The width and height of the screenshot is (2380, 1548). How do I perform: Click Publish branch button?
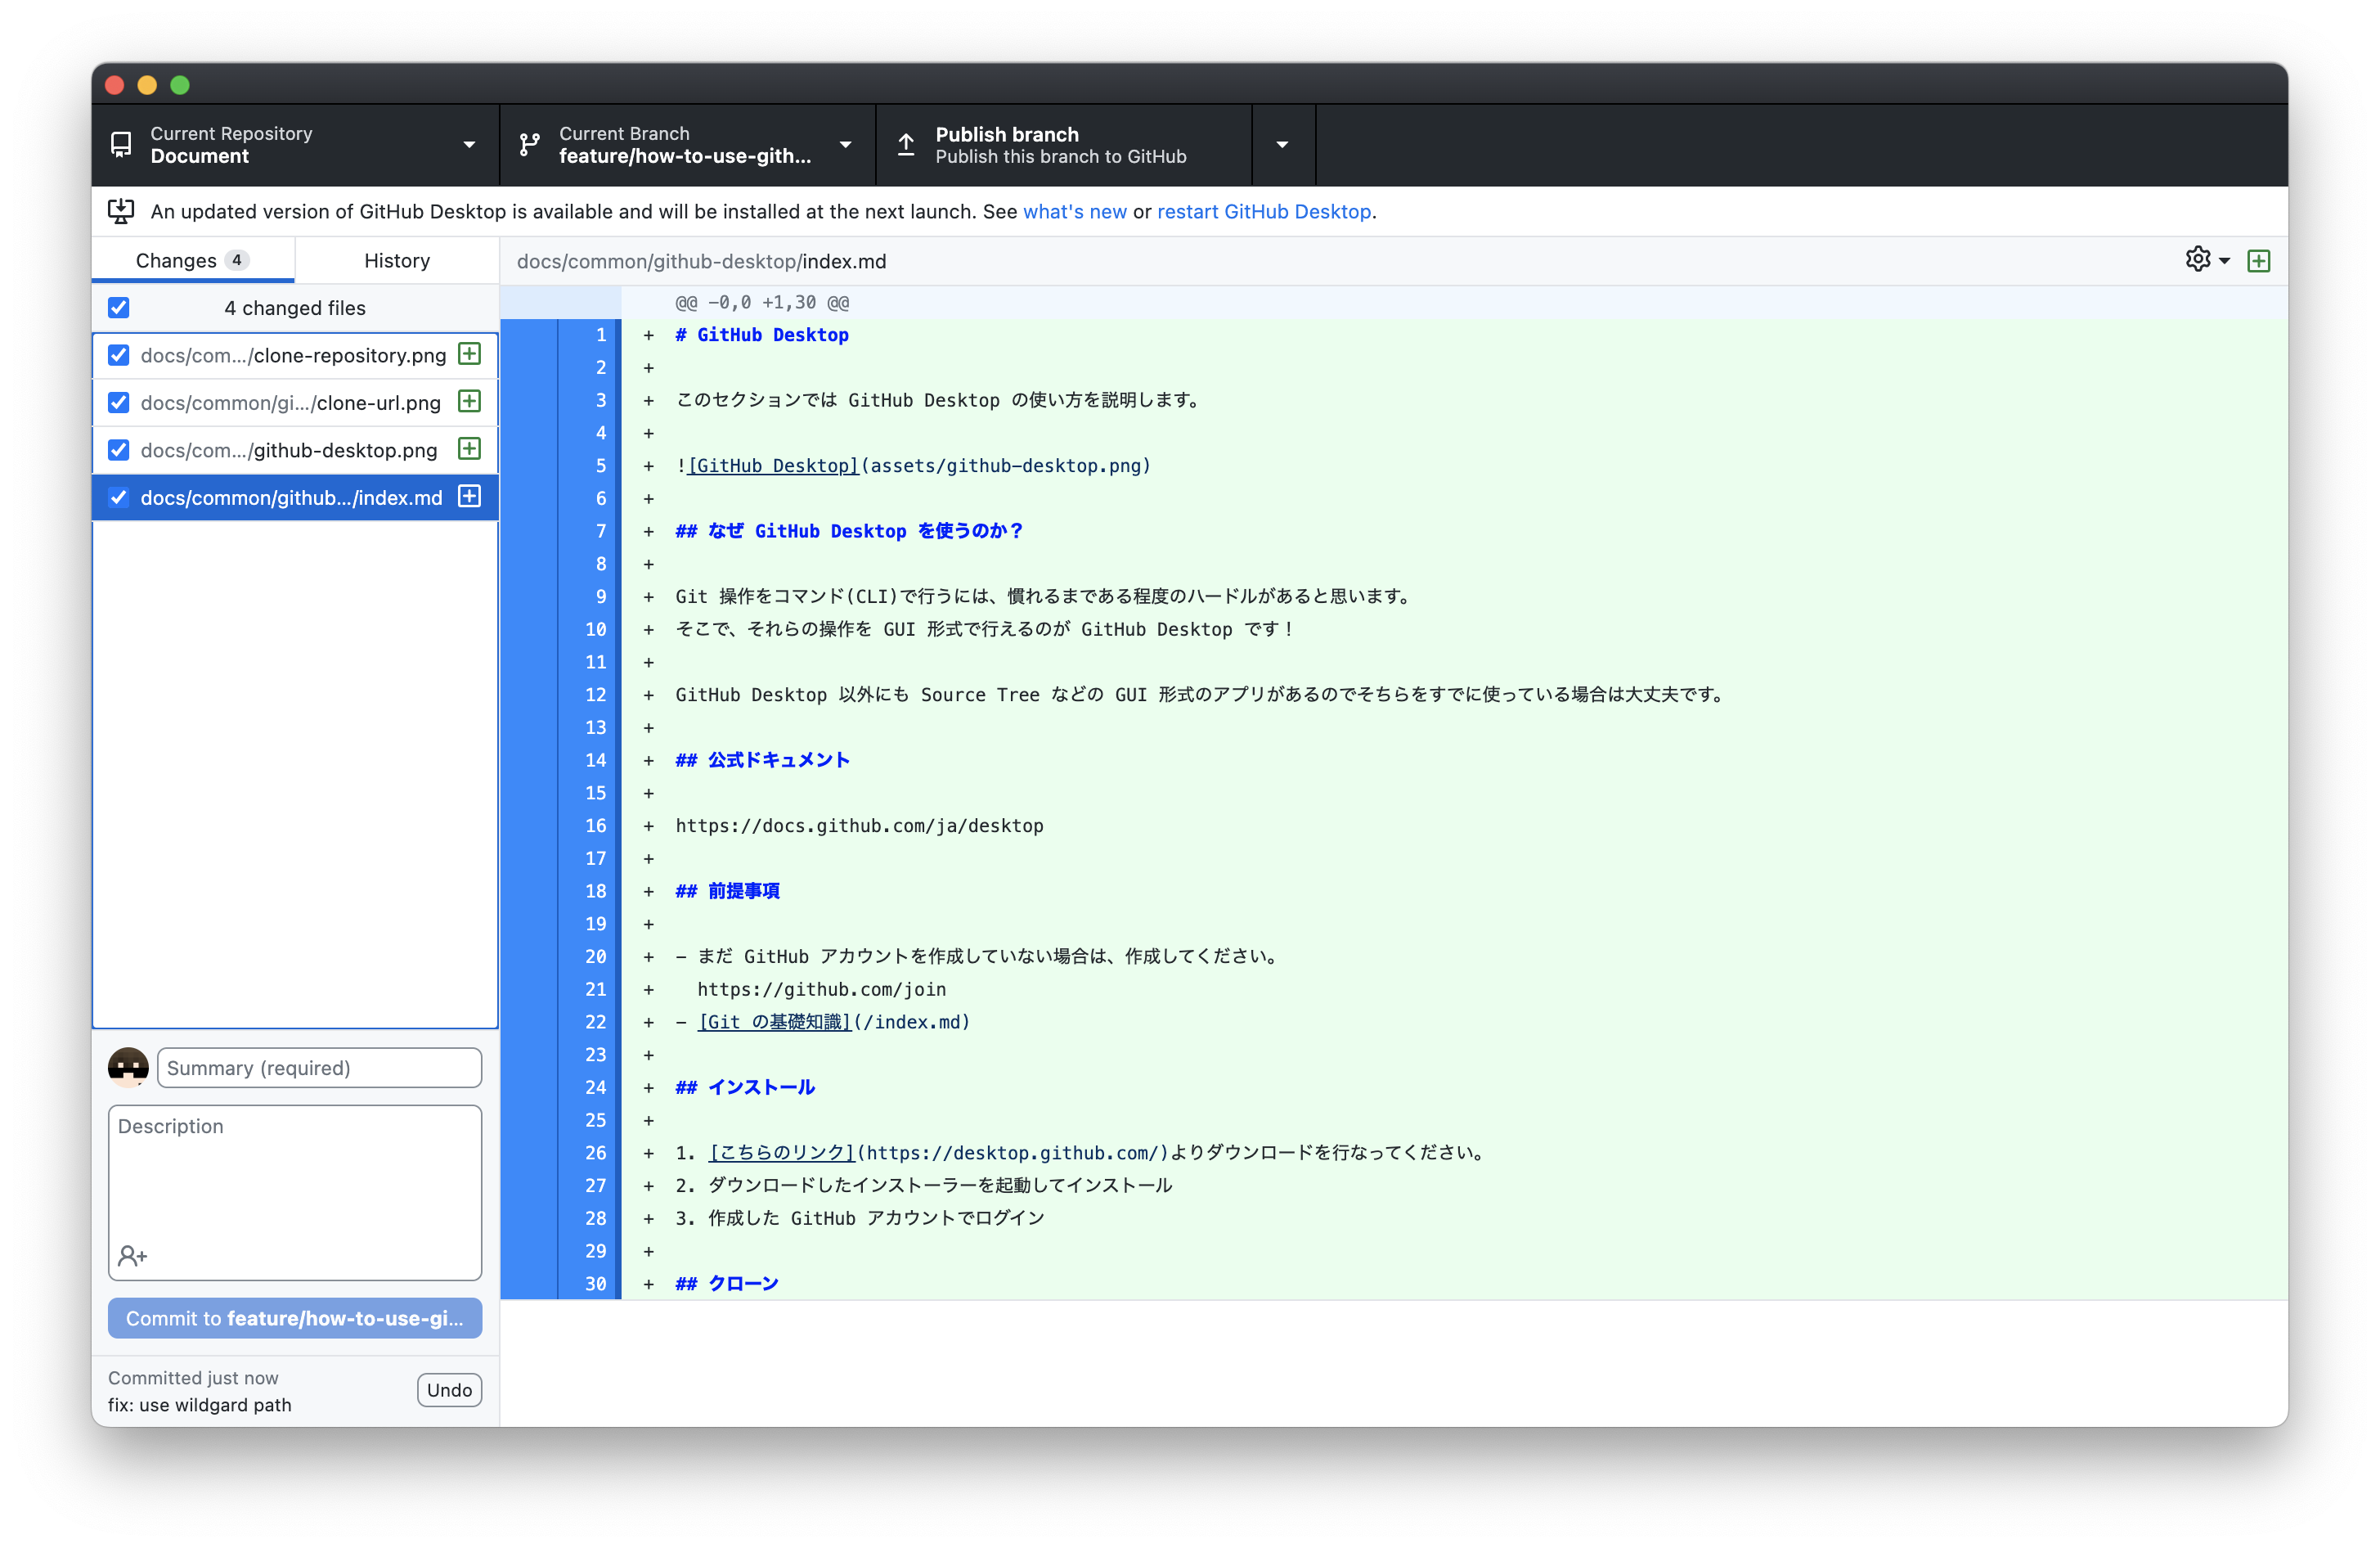coord(1064,145)
